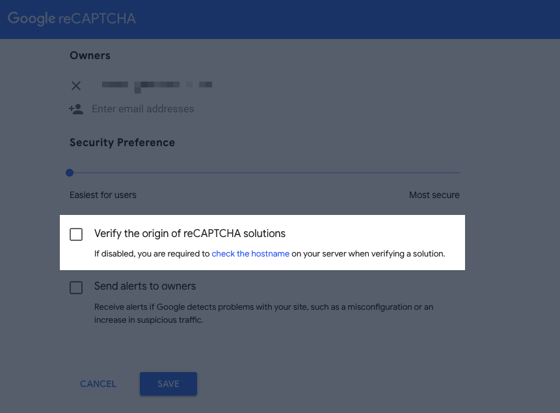Select the Easiest for users label
Screen dimensions: 560x413
pos(103,195)
